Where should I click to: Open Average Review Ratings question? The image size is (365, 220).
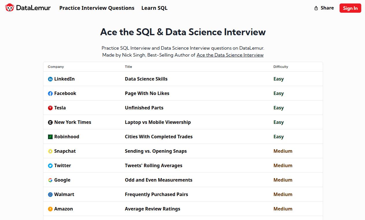152,209
